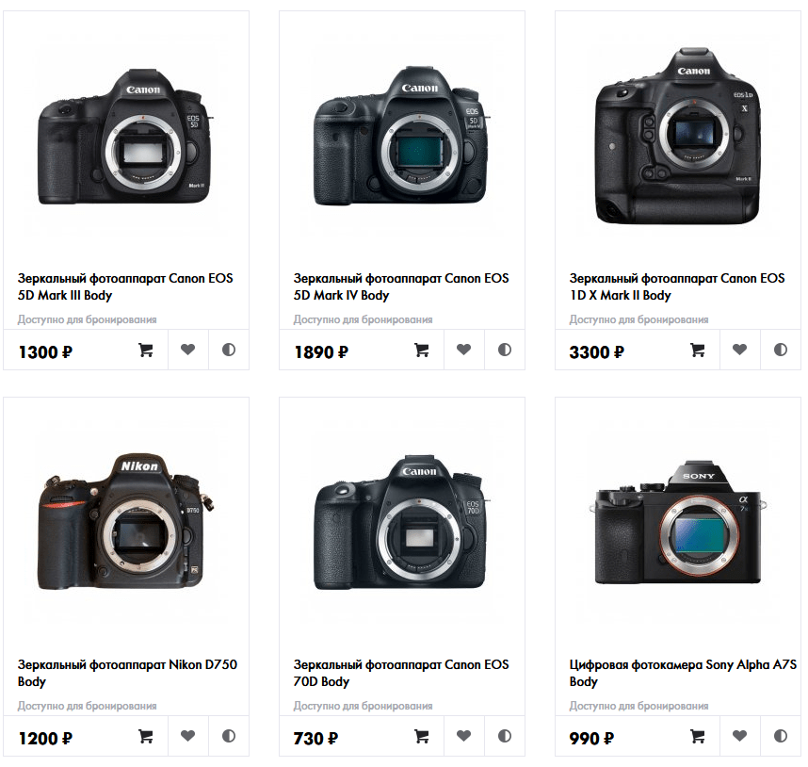Add Sony Alpha A7S Body to cart
This screenshot has width=808, height=767.
pos(697,737)
